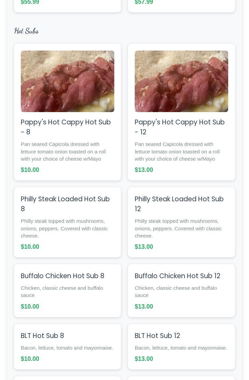Pick the Buffalo Chicken Hot Sub 8
This screenshot has height=380, width=249.
pos(62,276)
